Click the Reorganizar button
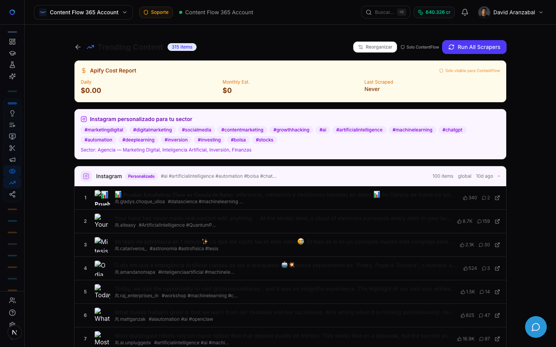 pyautogui.click(x=375, y=47)
